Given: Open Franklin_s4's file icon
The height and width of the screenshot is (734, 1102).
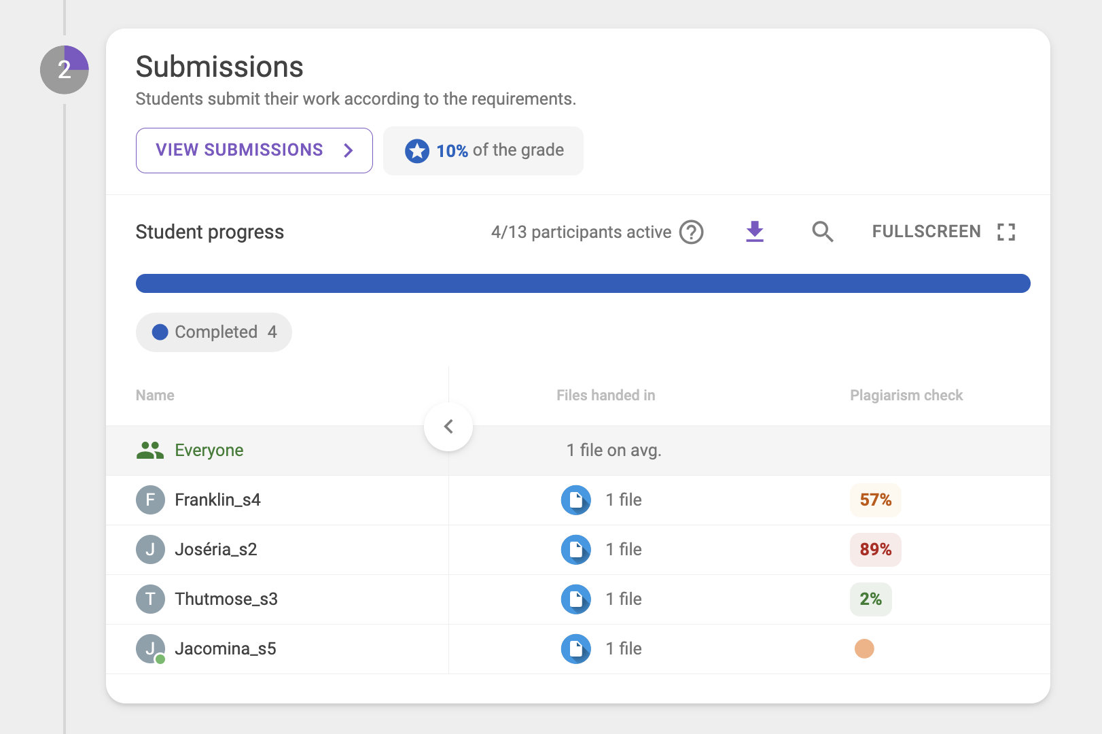Looking at the screenshot, I should 575,500.
